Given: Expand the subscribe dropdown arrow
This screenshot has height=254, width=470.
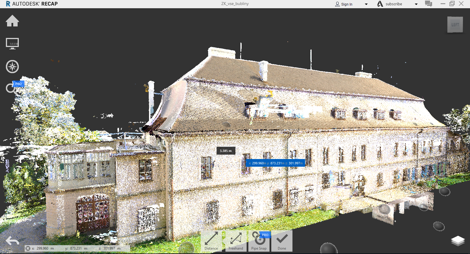Looking at the screenshot, I should click(x=416, y=4).
